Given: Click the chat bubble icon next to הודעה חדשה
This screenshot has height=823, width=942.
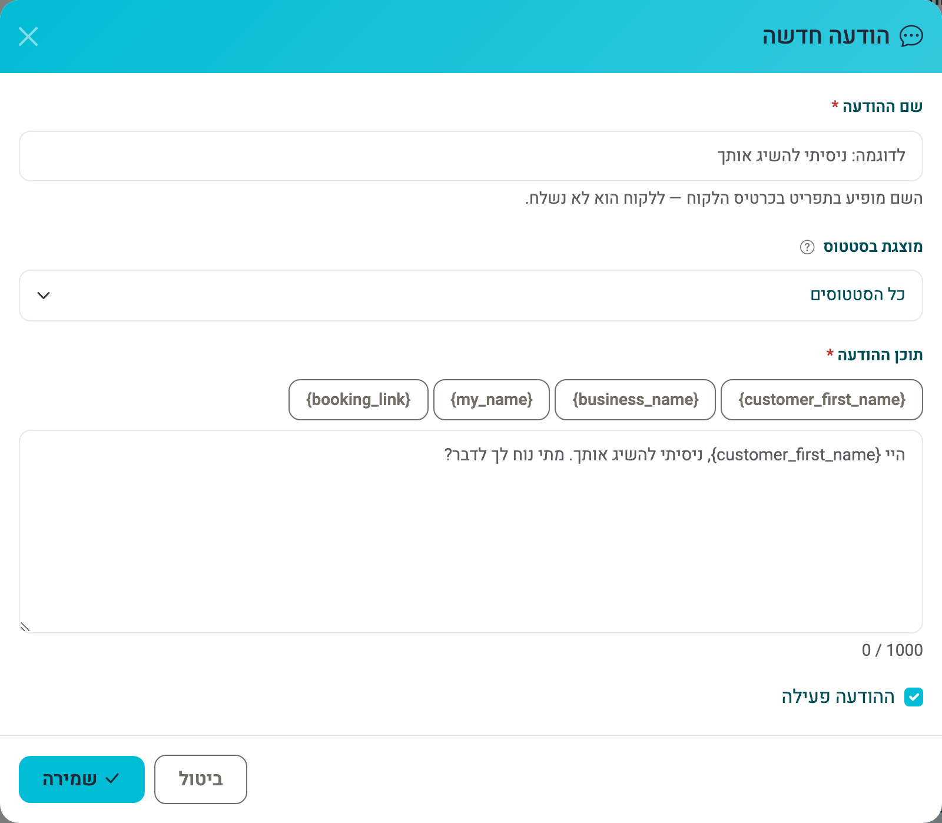Looking at the screenshot, I should click(911, 36).
